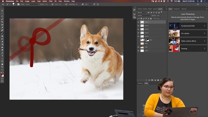Open the Select menu

click(x=45, y=1)
